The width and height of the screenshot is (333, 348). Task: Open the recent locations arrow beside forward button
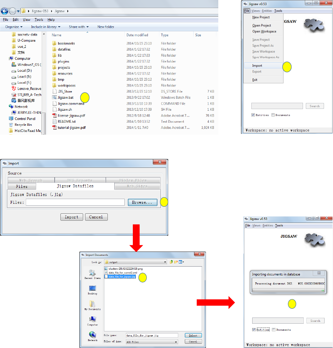[x=18, y=11]
